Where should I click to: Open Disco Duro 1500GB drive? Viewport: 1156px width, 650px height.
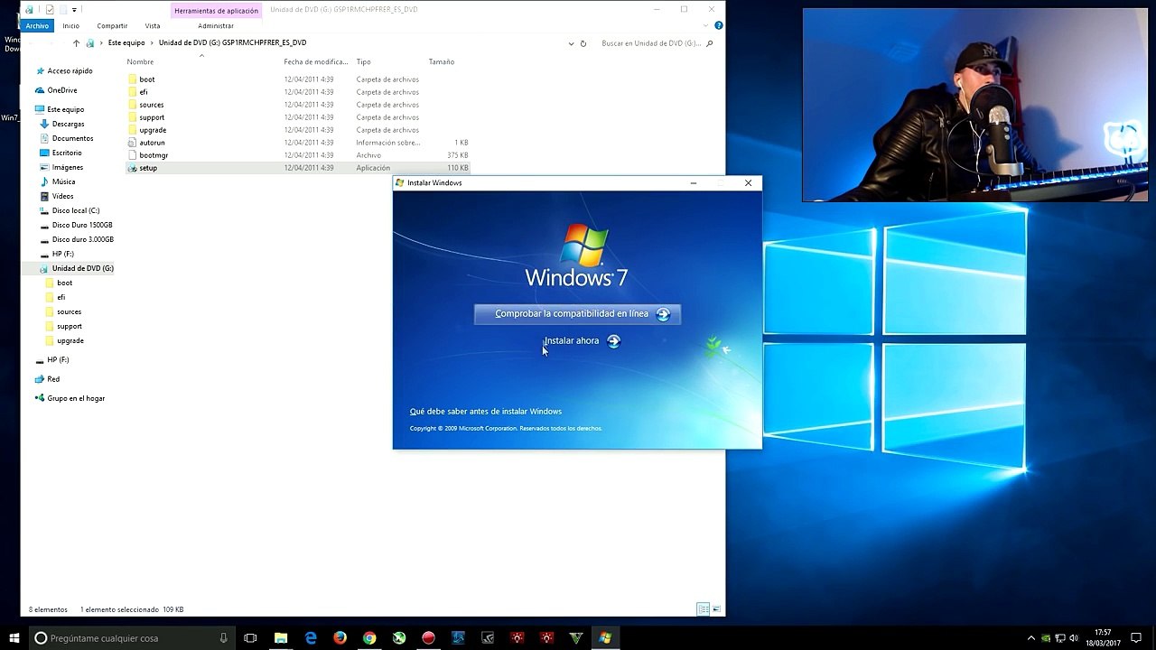coord(81,225)
